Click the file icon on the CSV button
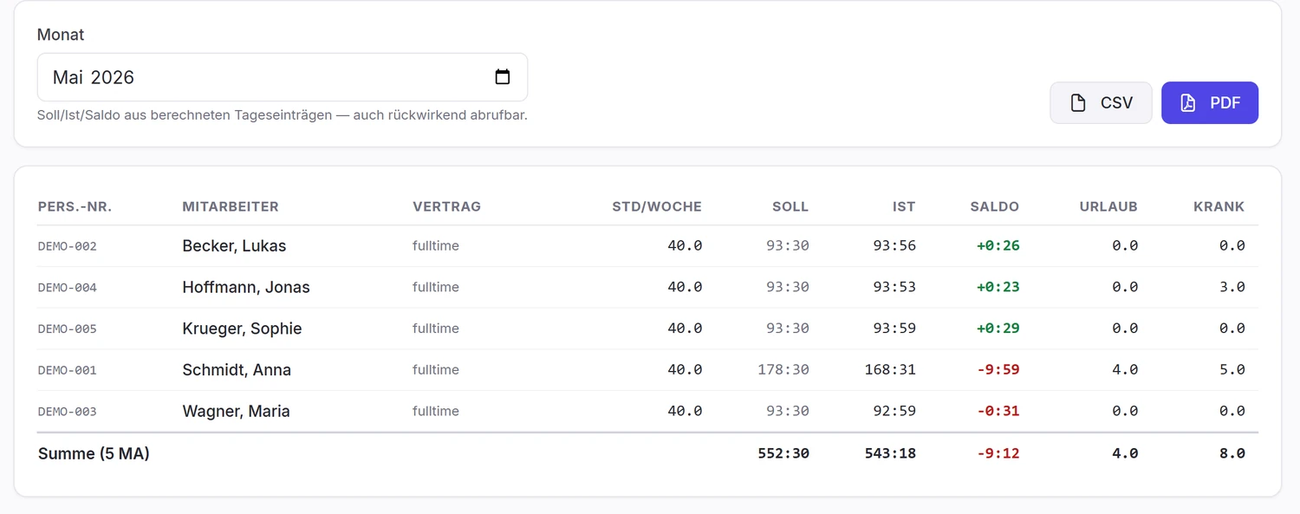This screenshot has height=514, width=1300. pyautogui.click(x=1078, y=103)
